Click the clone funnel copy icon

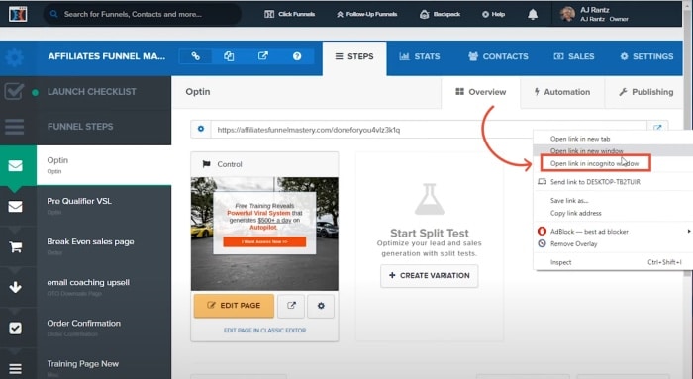229,56
